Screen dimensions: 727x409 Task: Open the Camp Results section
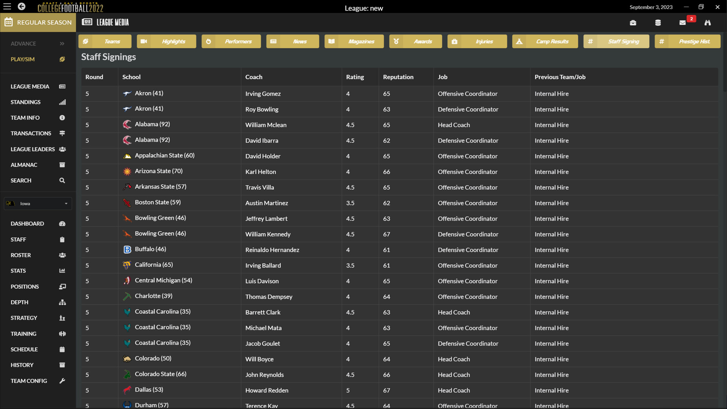[545, 41]
